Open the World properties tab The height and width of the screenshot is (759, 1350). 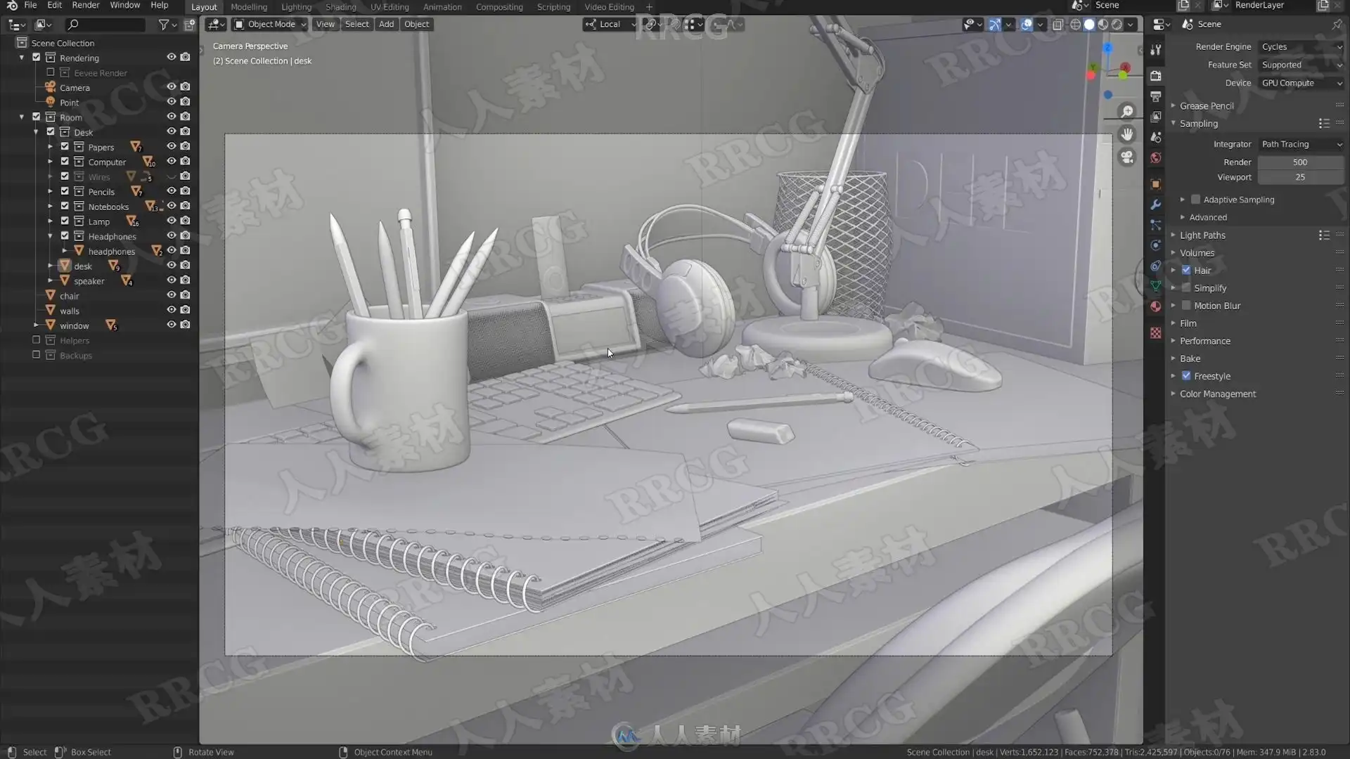[1155, 157]
